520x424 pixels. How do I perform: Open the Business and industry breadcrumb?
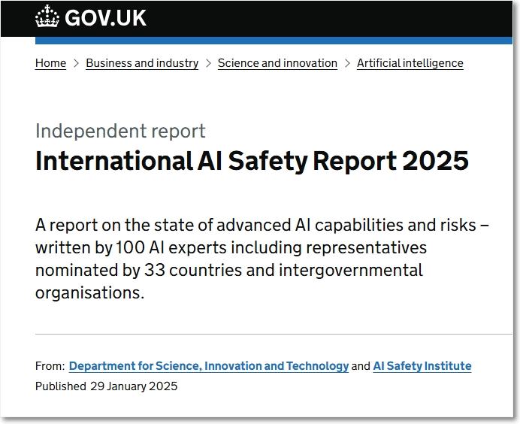tap(142, 63)
